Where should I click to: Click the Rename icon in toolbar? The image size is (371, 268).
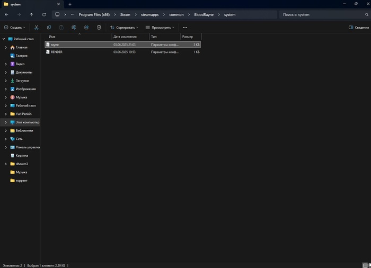tap(74, 27)
